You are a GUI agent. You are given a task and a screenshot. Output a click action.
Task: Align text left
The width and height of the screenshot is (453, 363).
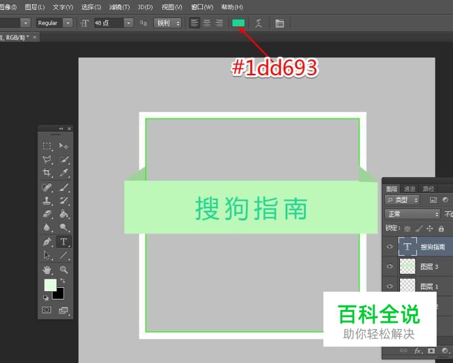[194, 23]
